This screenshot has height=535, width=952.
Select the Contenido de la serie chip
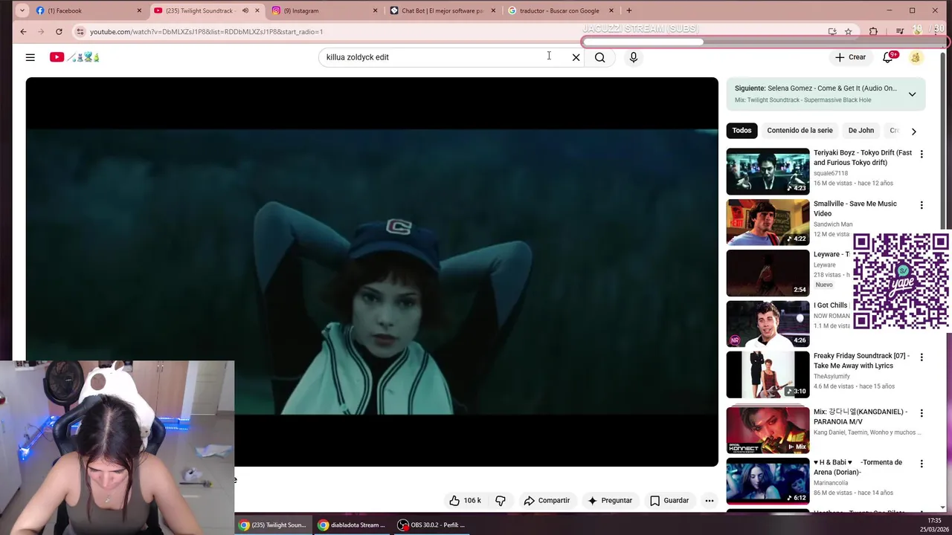800,131
